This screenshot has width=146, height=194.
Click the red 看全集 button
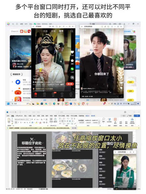pyautogui.click(x=70, y=84)
